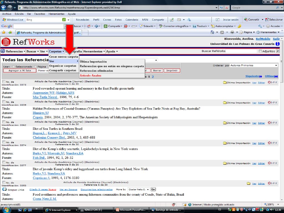Open author link Angermeier,WF
The height and width of the screenshot is (213, 284).
[44, 93]
